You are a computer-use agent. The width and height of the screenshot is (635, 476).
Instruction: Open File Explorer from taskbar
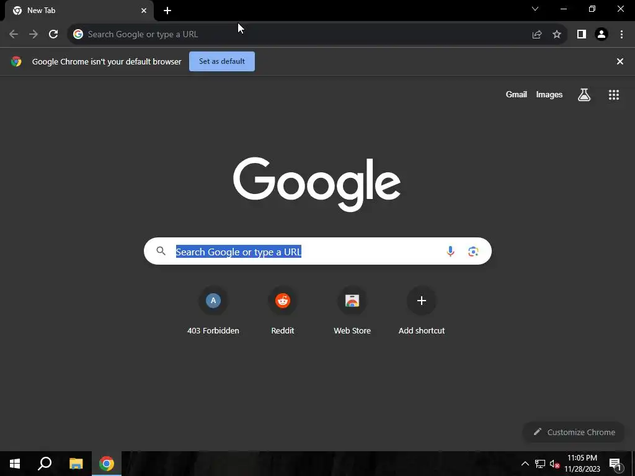pyautogui.click(x=76, y=464)
